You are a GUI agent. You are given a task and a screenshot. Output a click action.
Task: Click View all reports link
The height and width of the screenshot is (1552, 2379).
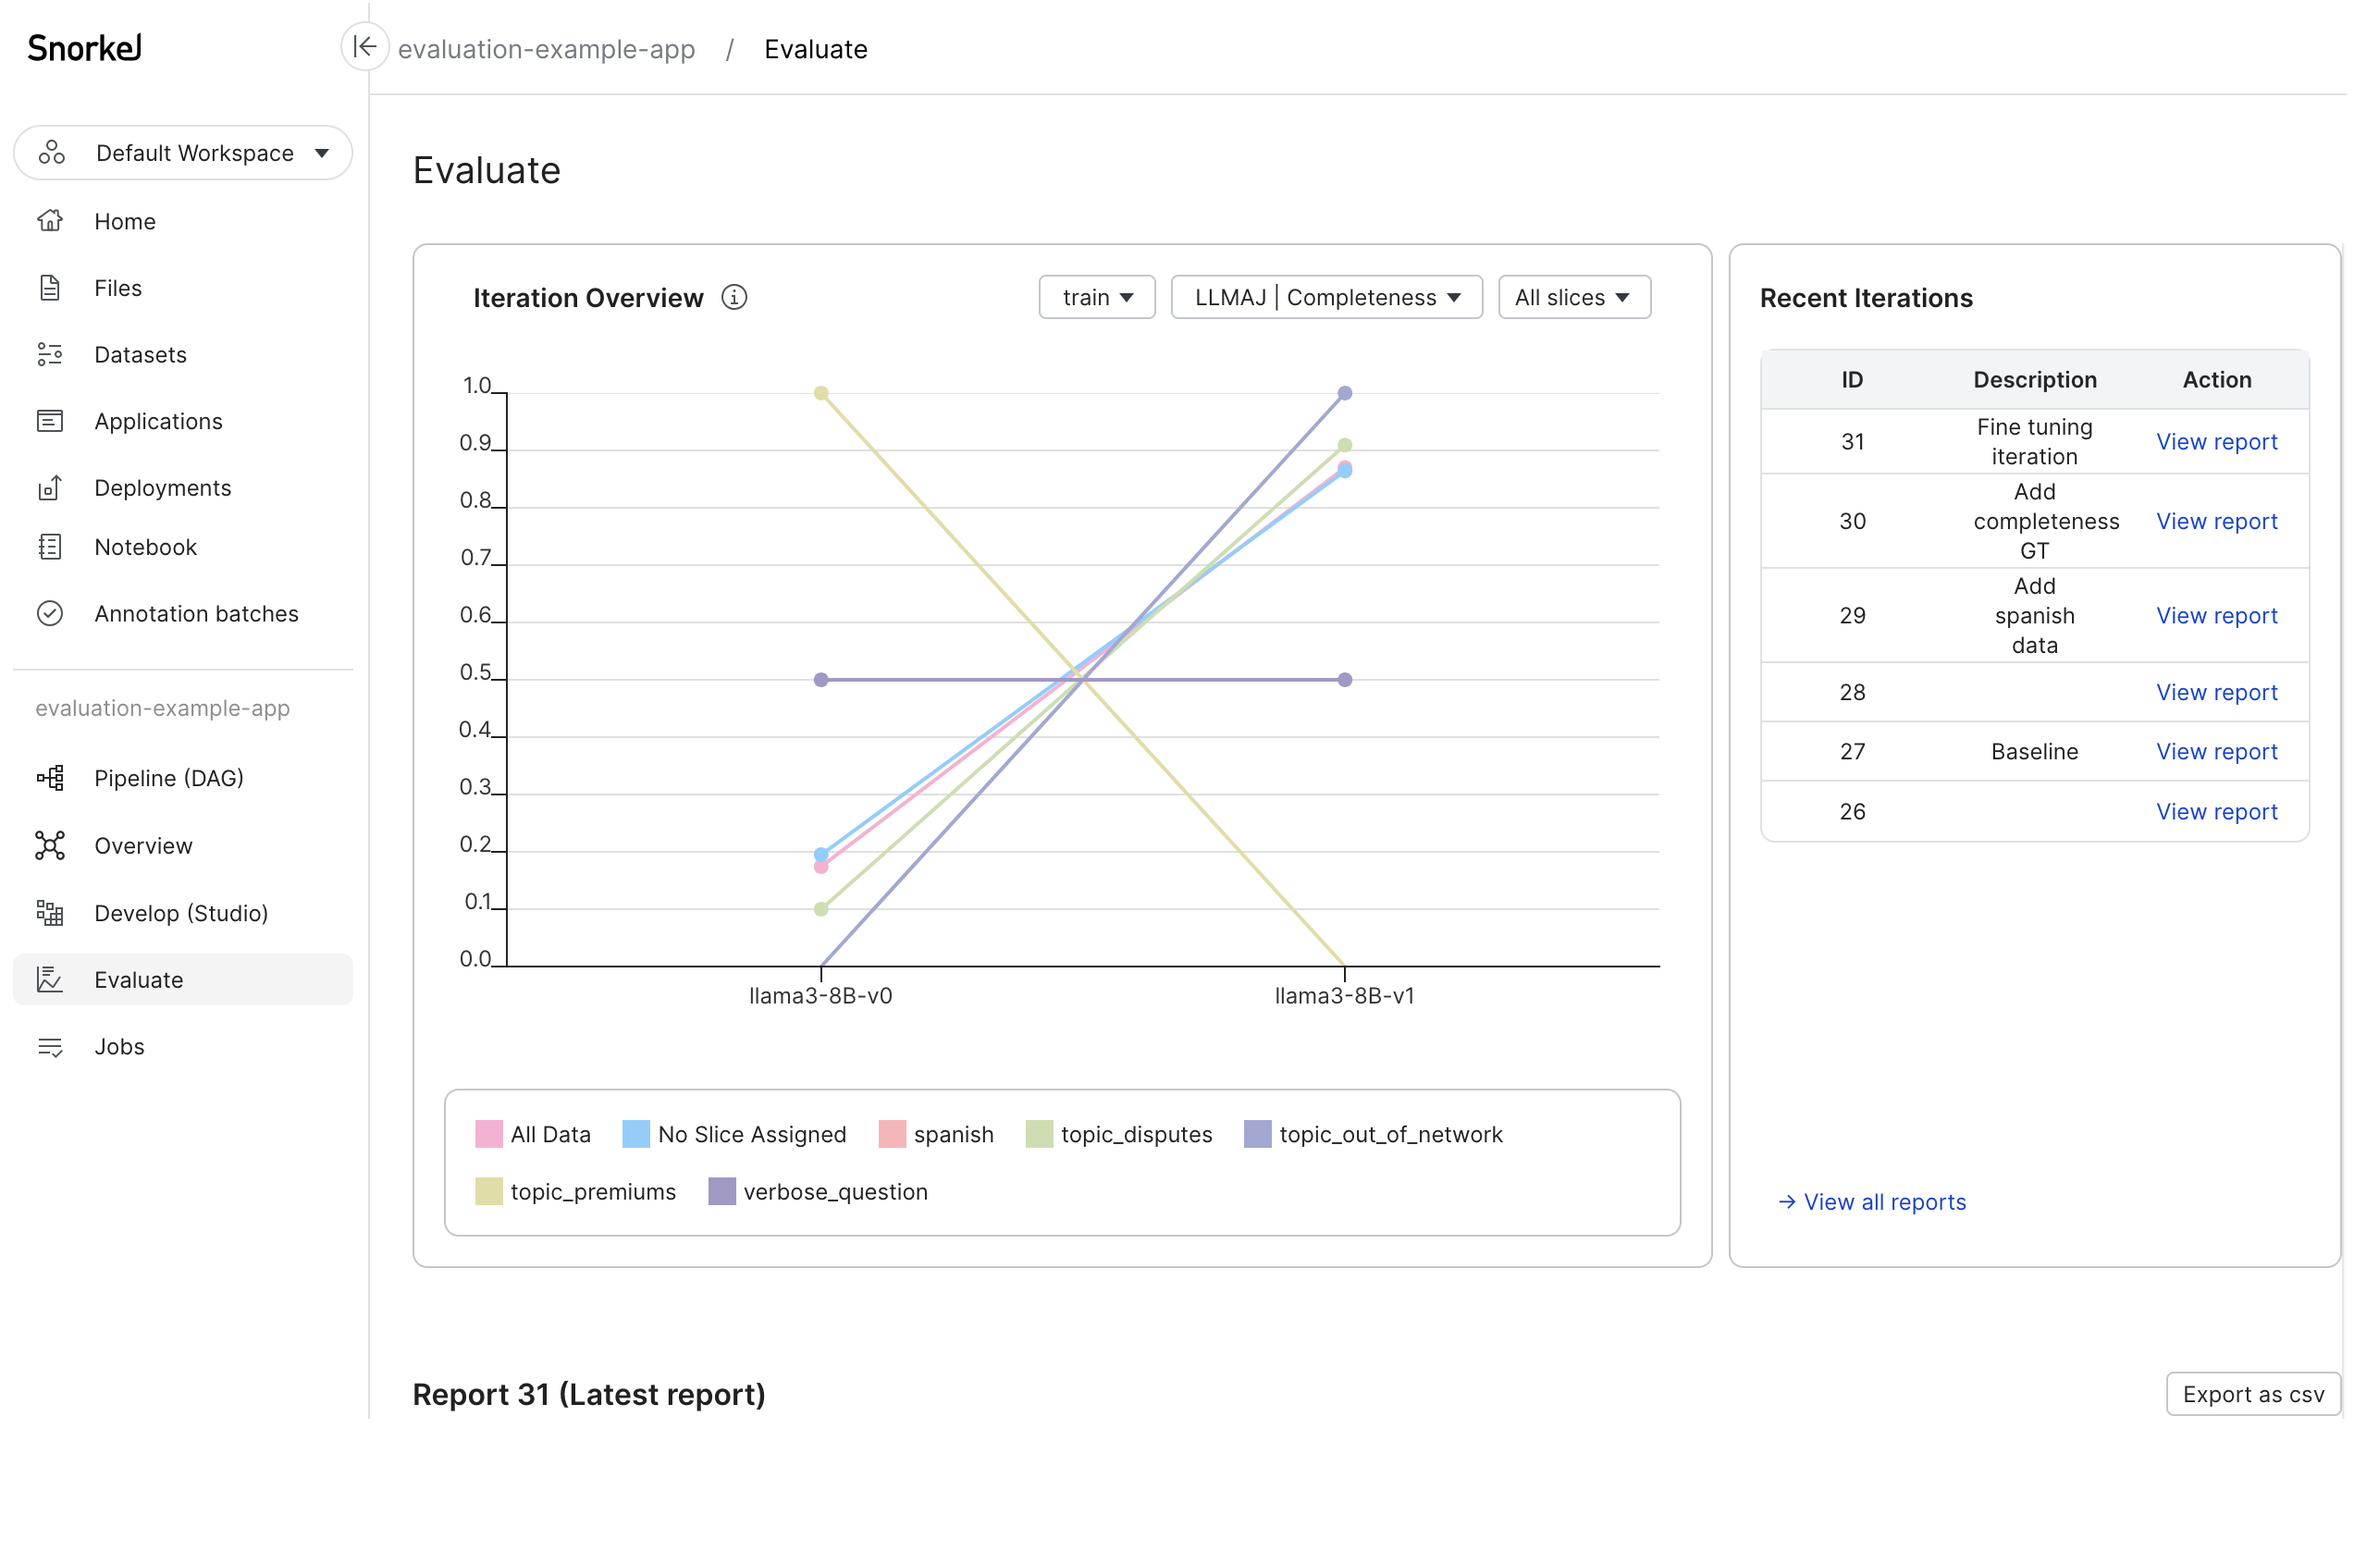1871,1201
